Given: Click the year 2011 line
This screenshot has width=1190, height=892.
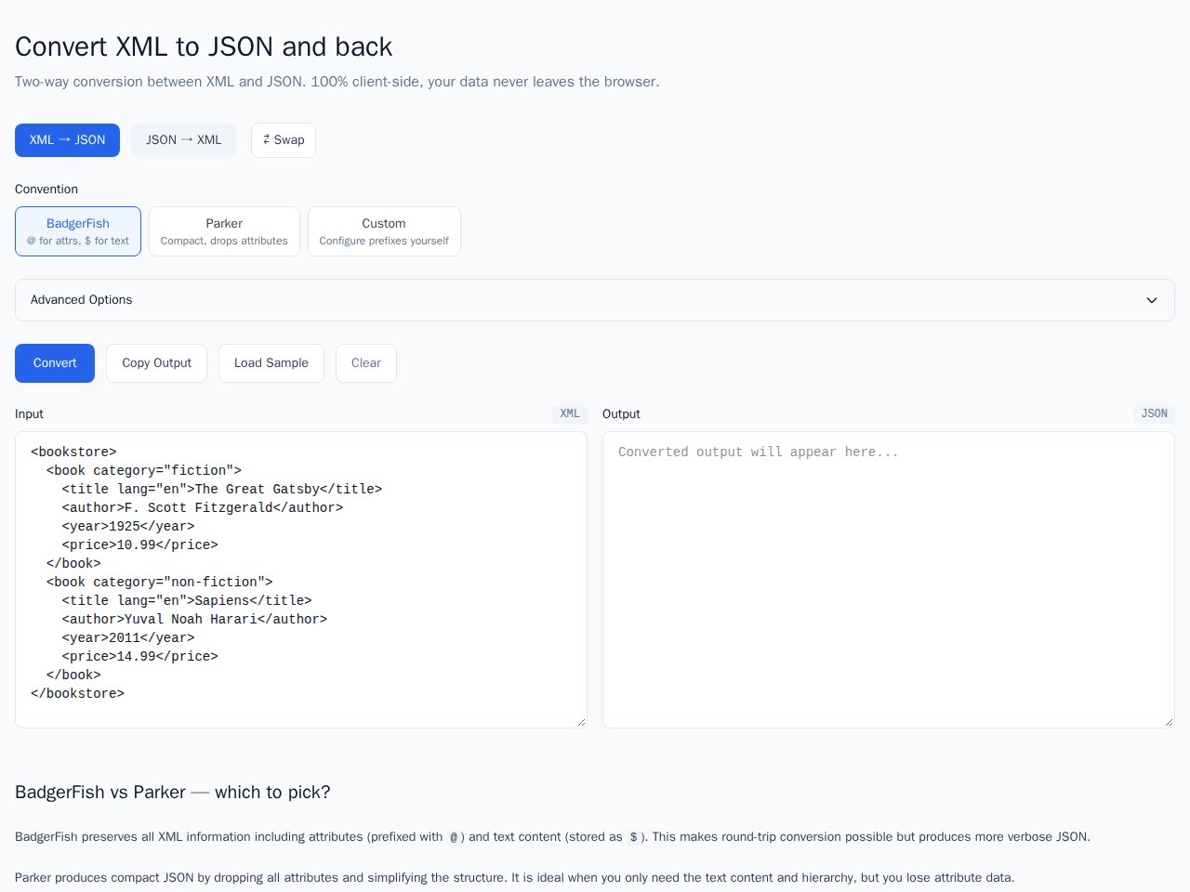Looking at the screenshot, I should pyautogui.click(x=128, y=637).
